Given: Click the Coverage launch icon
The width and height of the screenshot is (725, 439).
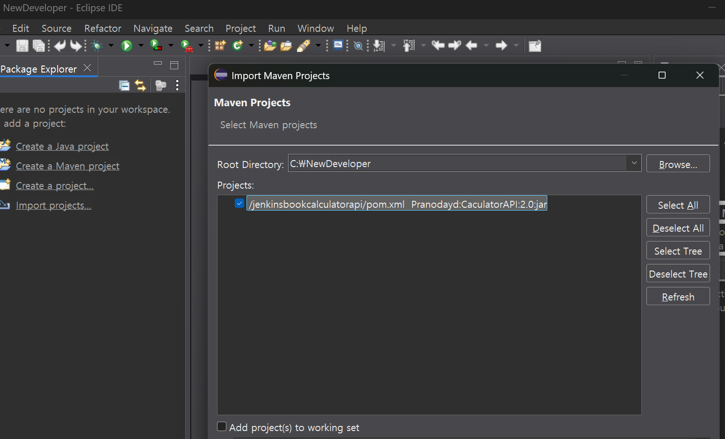Looking at the screenshot, I should click(156, 45).
